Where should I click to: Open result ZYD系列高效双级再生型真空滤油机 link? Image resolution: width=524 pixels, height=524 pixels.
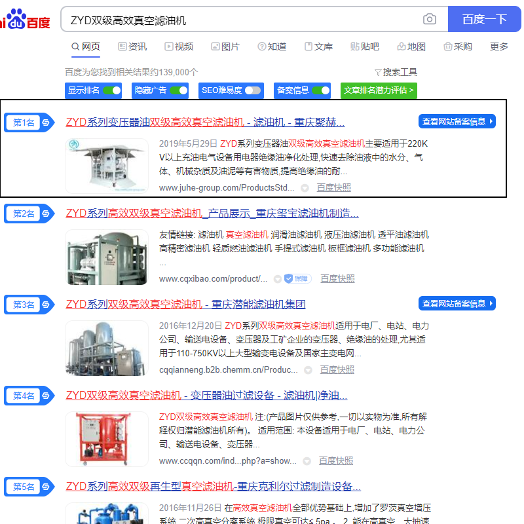click(x=214, y=487)
